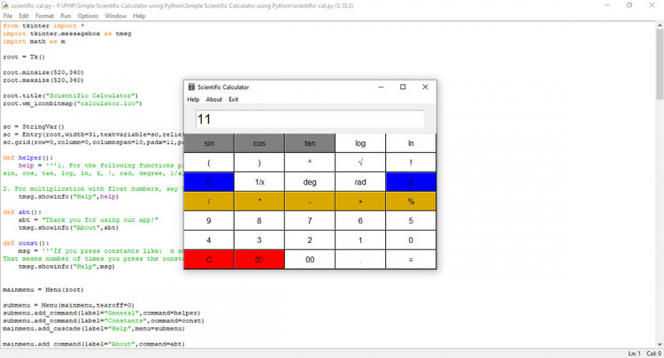
Task: Insert an opening parenthesis in calculator
Action: (209, 163)
